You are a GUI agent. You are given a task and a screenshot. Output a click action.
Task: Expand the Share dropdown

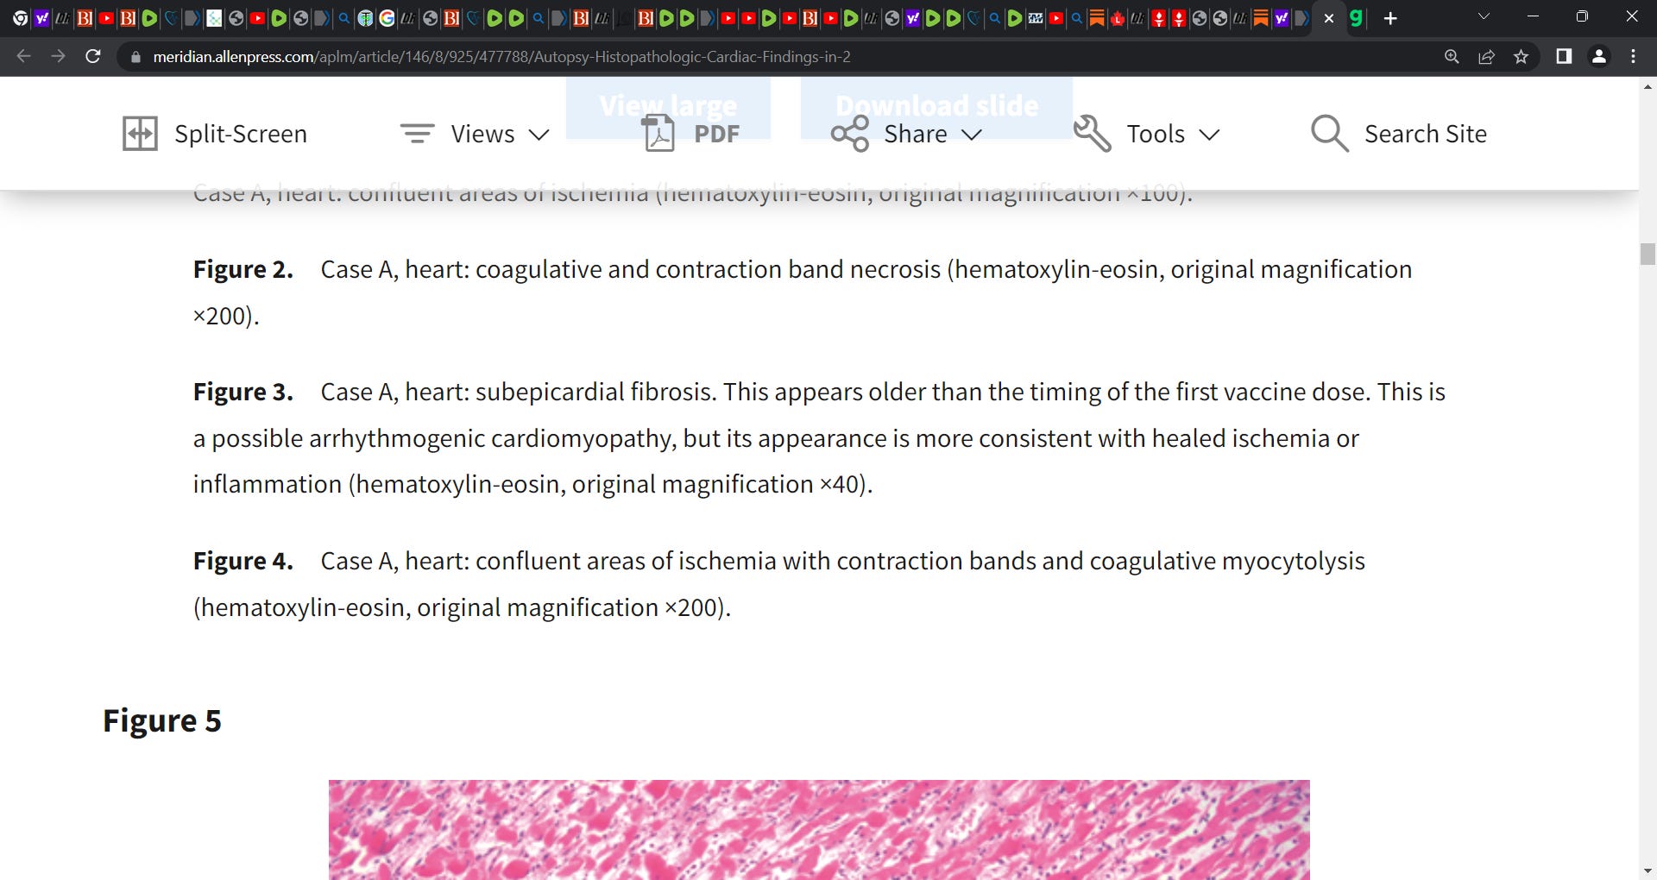tap(906, 134)
